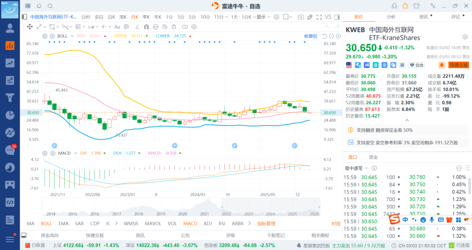Click the 快捷交易 orange quick trade button
This screenshot has height=250, width=472.
pos(458,65)
